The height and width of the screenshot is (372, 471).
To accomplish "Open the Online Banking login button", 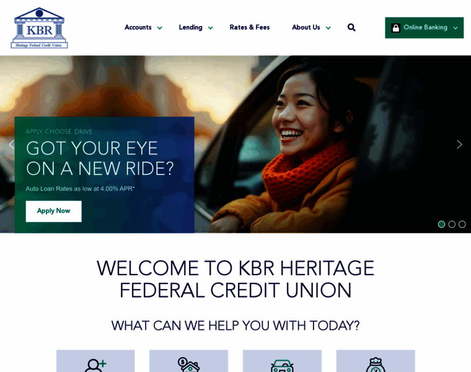I will [x=424, y=28].
